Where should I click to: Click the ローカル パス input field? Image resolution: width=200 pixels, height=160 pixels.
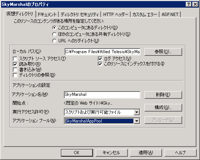point(103,52)
